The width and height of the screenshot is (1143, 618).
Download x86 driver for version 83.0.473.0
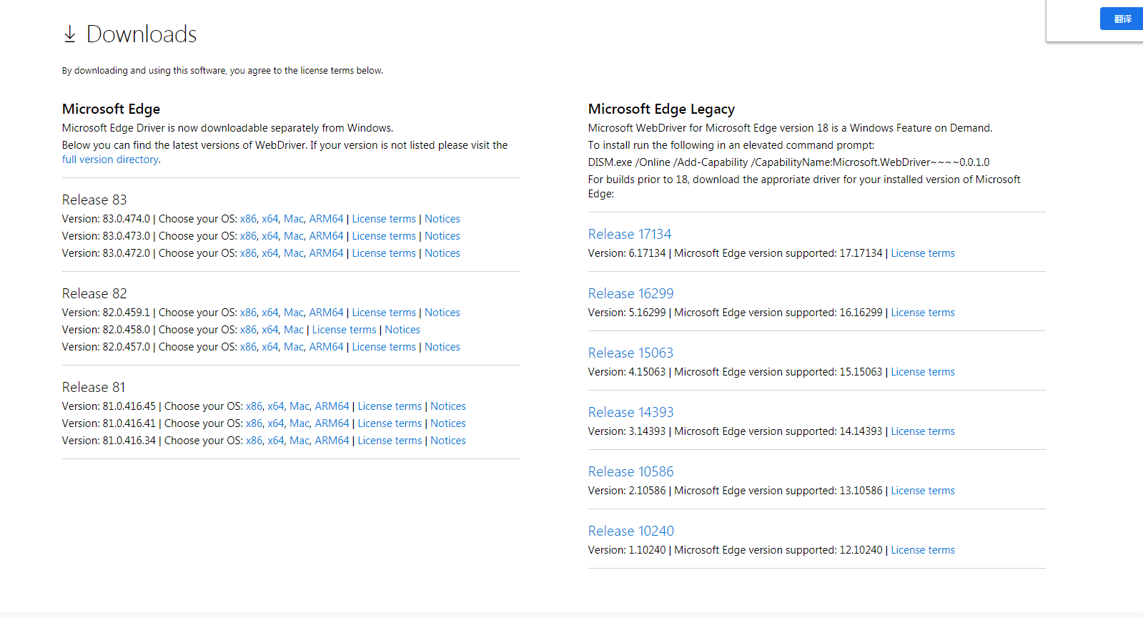[x=248, y=236]
